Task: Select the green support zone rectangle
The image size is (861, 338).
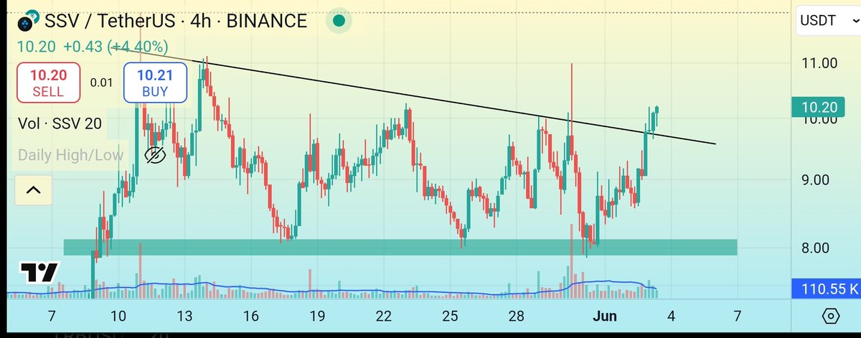Action: [400, 248]
